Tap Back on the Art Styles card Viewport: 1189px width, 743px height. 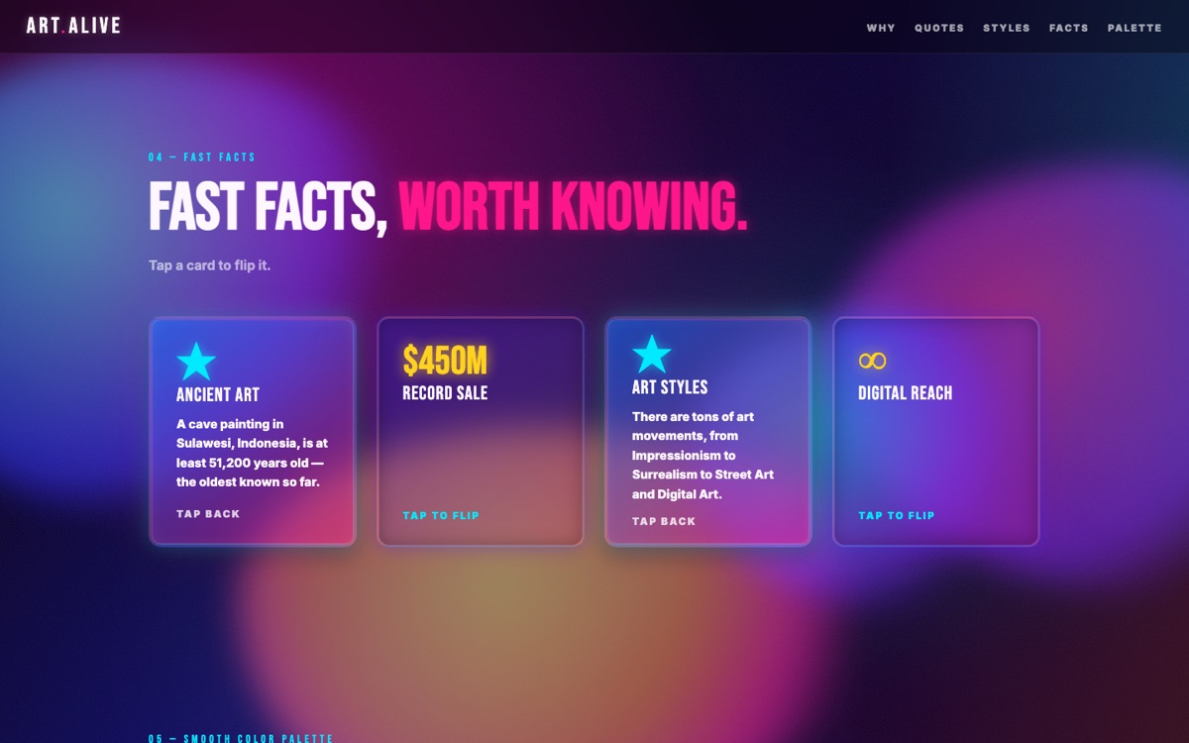(664, 521)
